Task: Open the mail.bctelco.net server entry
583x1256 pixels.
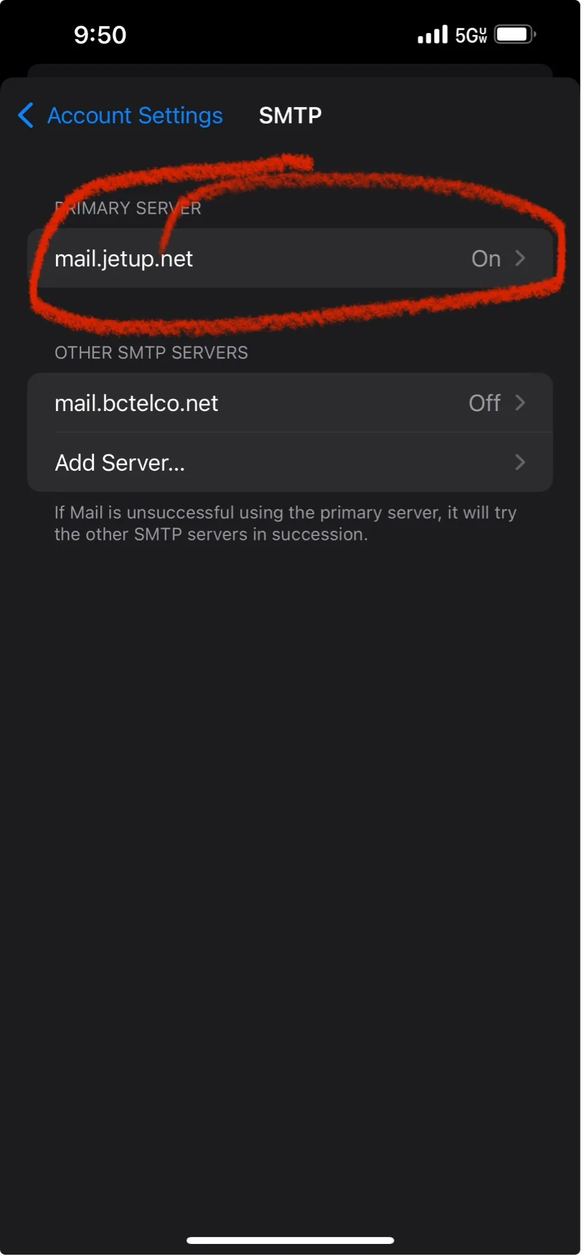Action: [136, 403]
